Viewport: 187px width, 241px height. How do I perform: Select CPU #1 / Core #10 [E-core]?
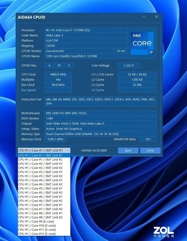tap(44, 226)
